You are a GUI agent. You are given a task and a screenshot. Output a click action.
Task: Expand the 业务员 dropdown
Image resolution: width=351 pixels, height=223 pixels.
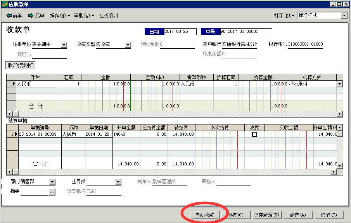pos(118,182)
